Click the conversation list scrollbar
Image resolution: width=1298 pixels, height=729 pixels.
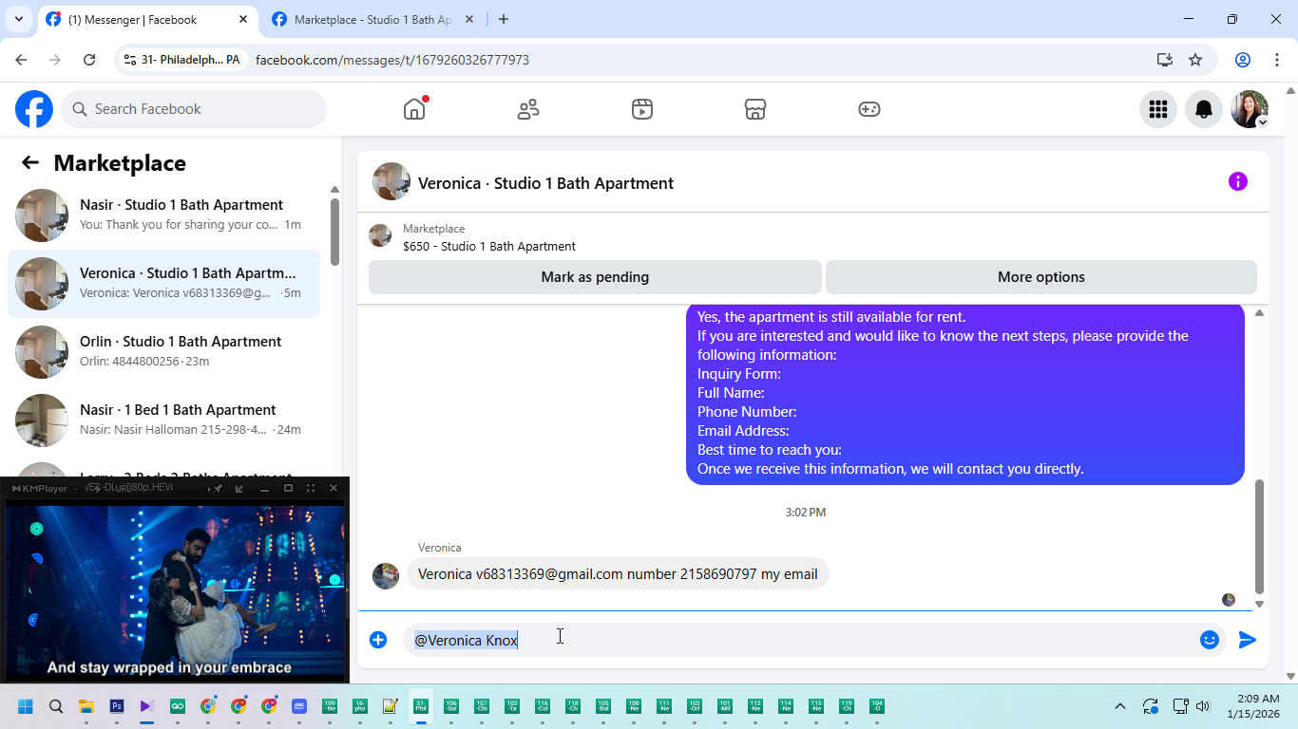pyautogui.click(x=334, y=232)
